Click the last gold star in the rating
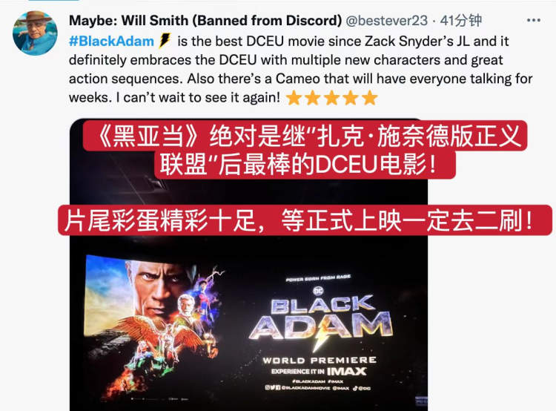The width and height of the screenshot is (556, 411). 370,98
